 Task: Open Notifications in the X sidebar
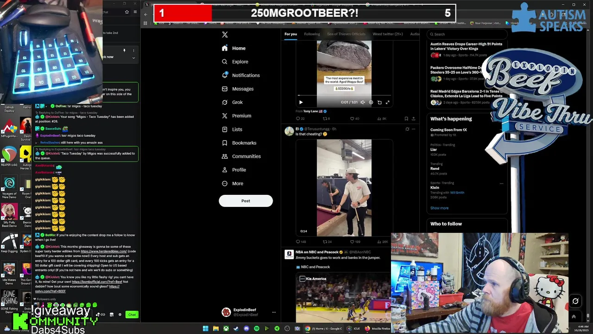[x=241, y=75]
